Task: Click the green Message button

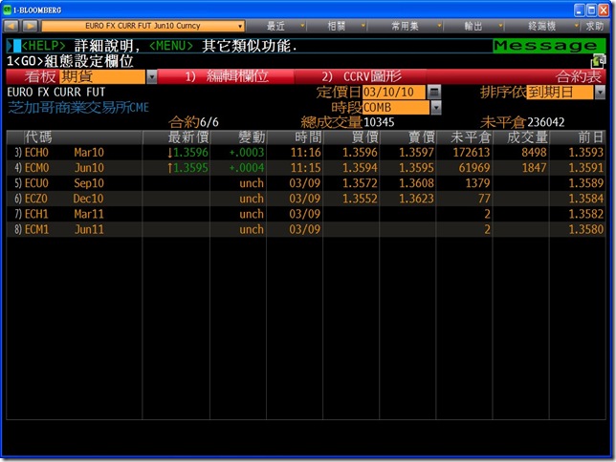Action: [x=549, y=46]
